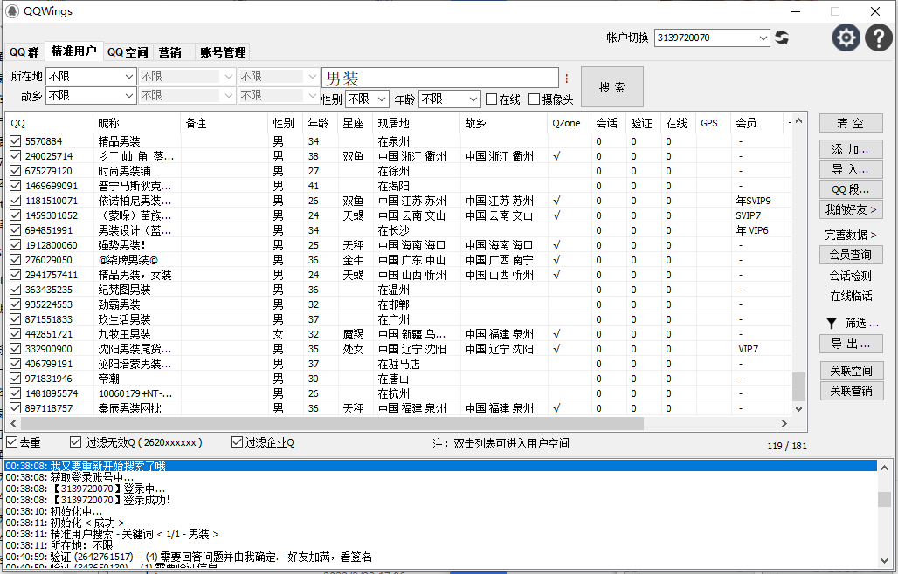The width and height of the screenshot is (898, 574).
Task: Click the 会话检测 link
Action: click(x=851, y=276)
